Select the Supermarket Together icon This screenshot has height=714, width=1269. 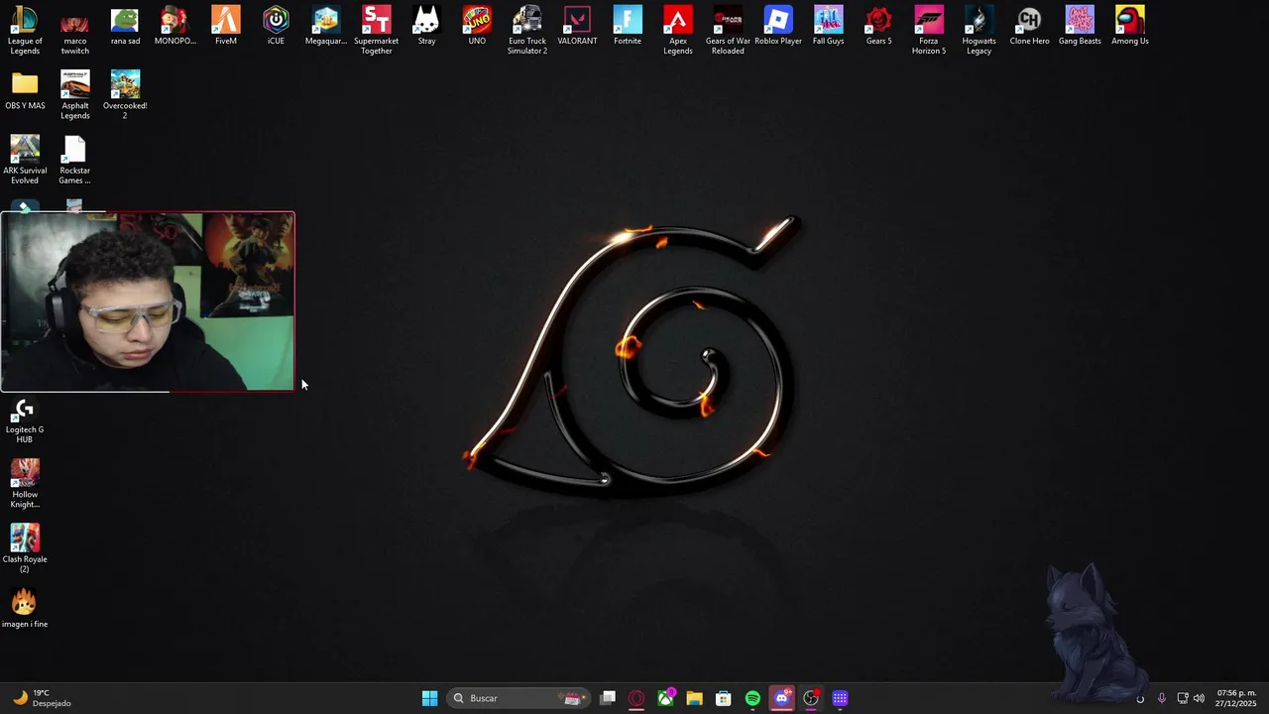point(376,30)
